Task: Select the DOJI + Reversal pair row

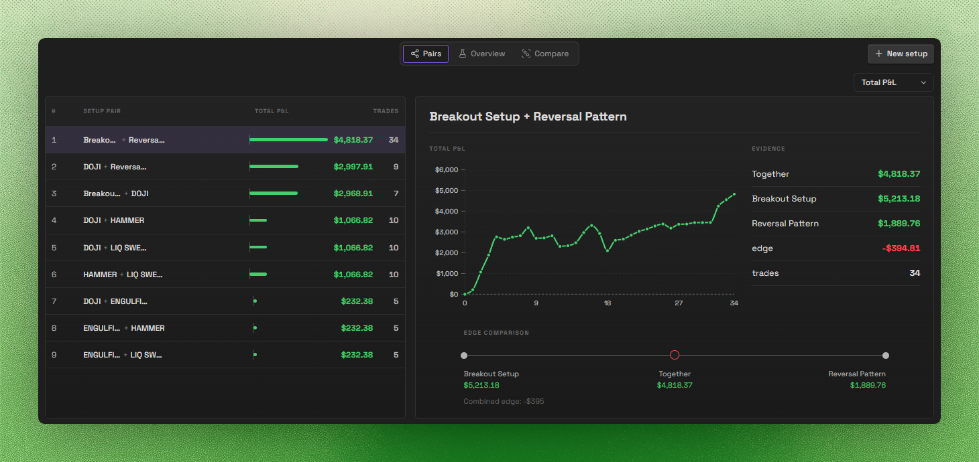Action: 225,167
